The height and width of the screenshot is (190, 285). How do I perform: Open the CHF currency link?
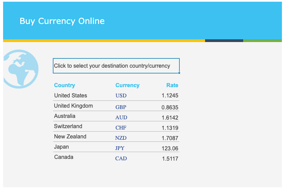[121, 128]
